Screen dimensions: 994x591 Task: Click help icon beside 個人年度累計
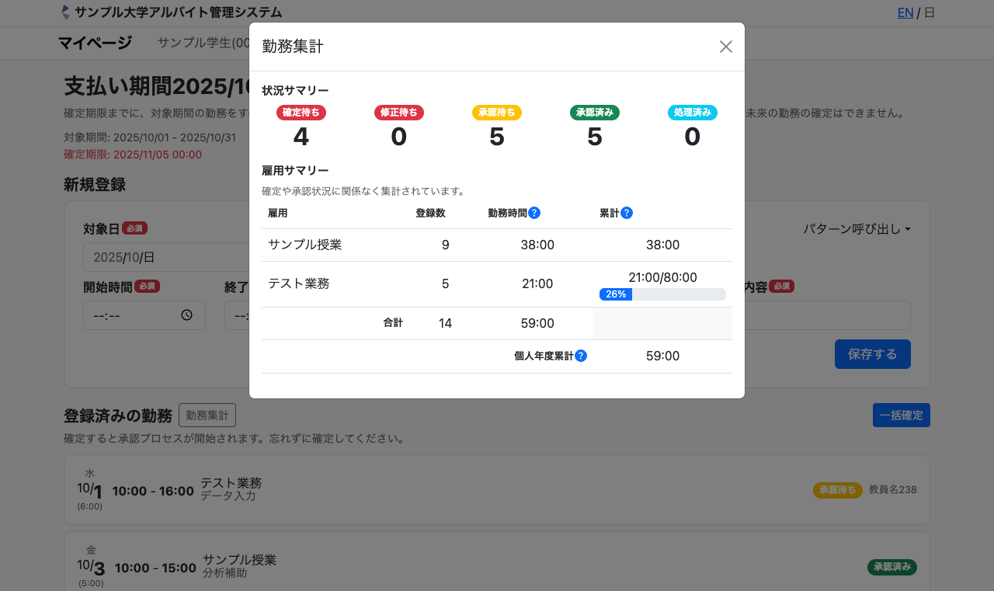(581, 356)
